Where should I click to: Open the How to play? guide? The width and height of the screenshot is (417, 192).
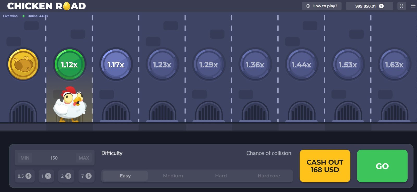(x=322, y=6)
